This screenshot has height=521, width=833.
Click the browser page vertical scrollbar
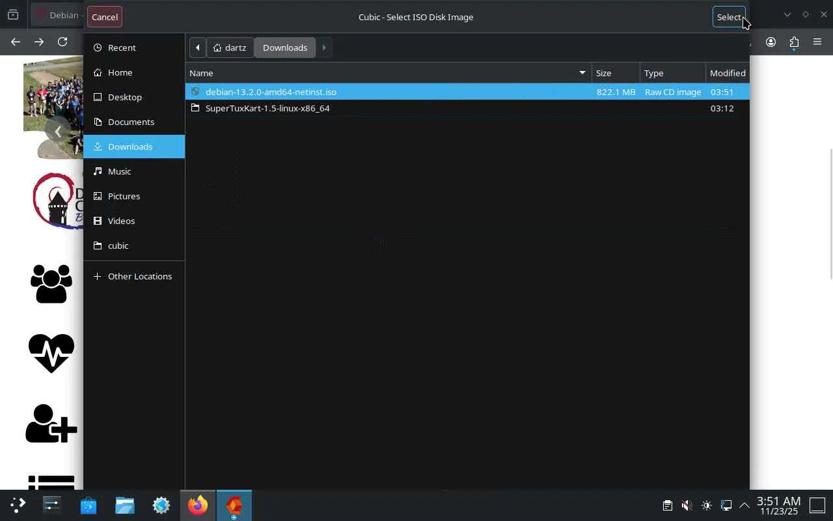[830, 214]
